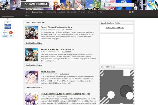Open the iPhone 4 menu item

pos(91,12)
